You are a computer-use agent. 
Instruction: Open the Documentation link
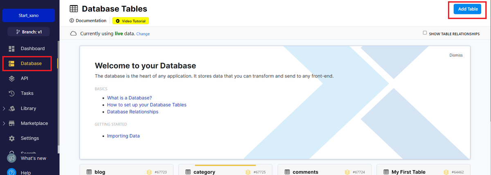[91, 20]
